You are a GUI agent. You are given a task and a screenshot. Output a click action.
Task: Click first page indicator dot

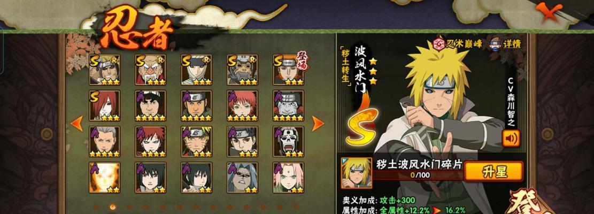click(96, 207)
